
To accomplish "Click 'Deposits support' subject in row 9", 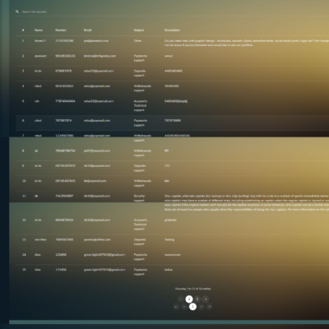I will click(x=140, y=168).
